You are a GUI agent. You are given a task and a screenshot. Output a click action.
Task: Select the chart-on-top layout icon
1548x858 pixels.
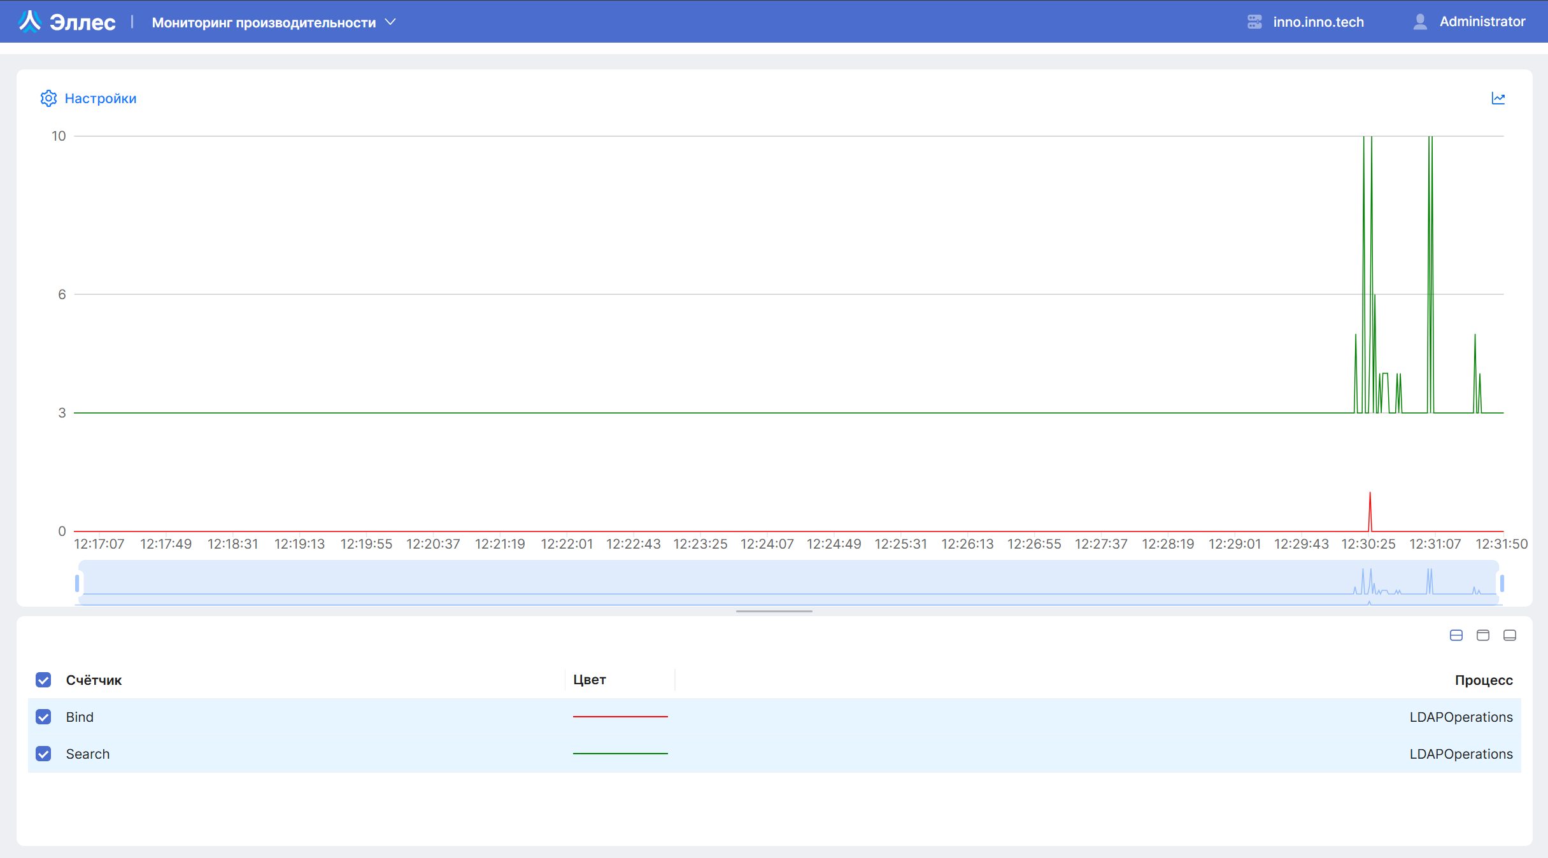(1483, 635)
